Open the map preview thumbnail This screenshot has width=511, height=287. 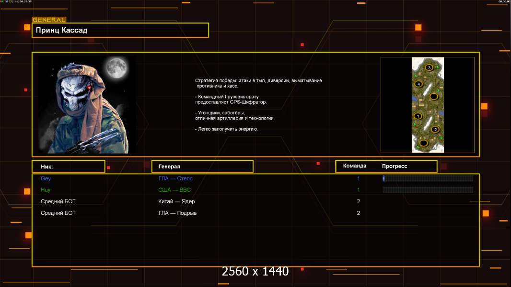point(428,105)
